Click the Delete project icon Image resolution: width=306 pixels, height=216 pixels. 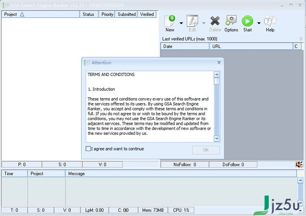pos(215,23)
